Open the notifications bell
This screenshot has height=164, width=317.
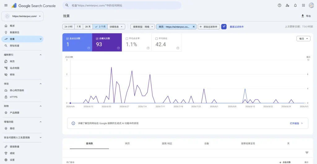point(295,6)
